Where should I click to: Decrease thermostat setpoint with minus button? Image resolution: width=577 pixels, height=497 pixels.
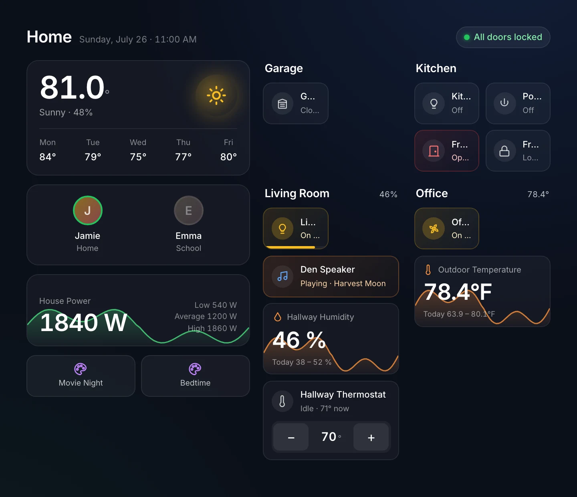291,437
